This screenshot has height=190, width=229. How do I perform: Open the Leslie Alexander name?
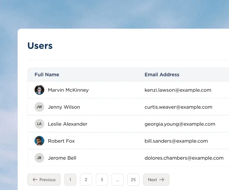coord(67,124)
